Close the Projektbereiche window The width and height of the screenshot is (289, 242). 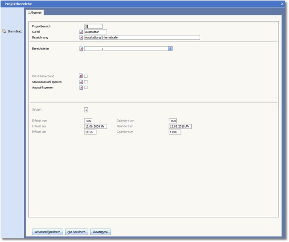(282, 3)
